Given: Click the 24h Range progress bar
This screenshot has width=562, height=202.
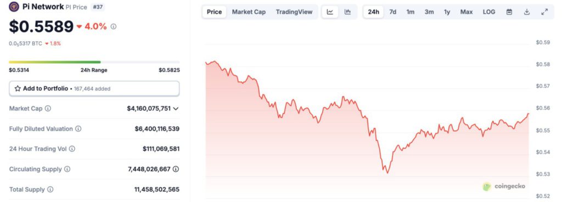Looking at the screenshot, I should [94, 62].
